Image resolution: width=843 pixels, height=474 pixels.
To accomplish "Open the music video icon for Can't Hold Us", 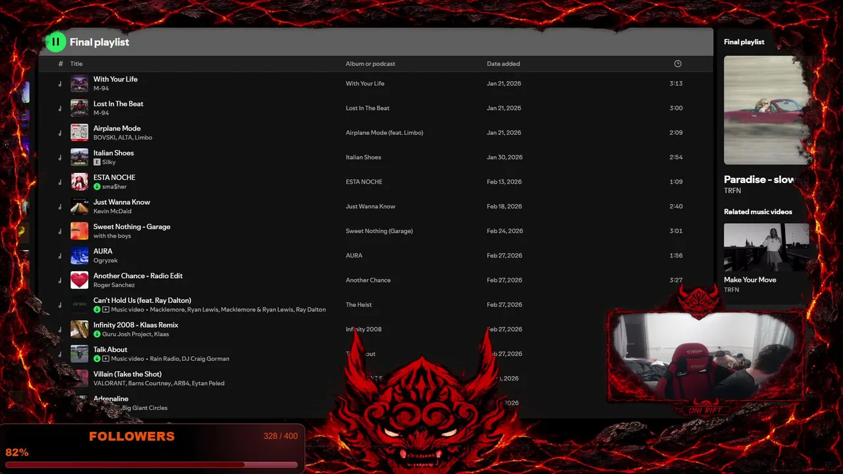I will (x=106, y=309).
